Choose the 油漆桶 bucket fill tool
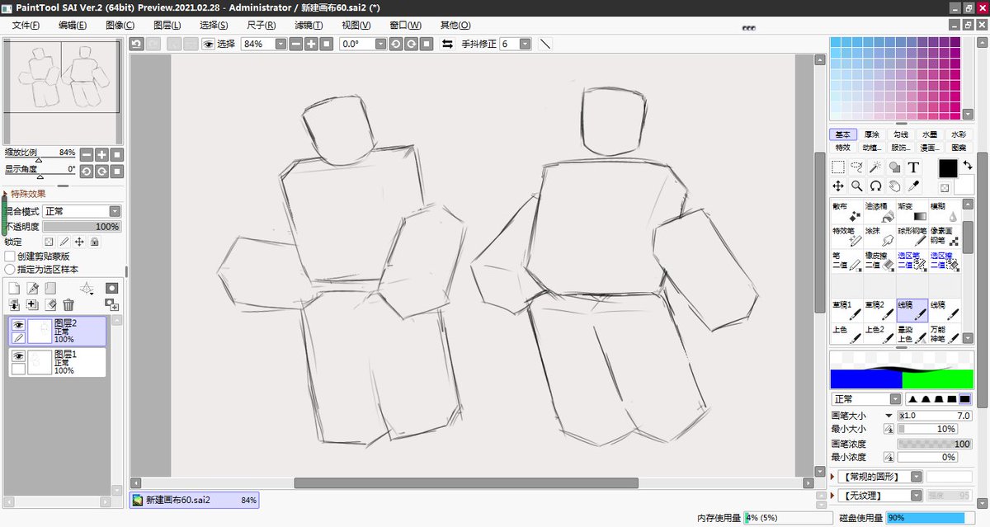 pos(879,212)
